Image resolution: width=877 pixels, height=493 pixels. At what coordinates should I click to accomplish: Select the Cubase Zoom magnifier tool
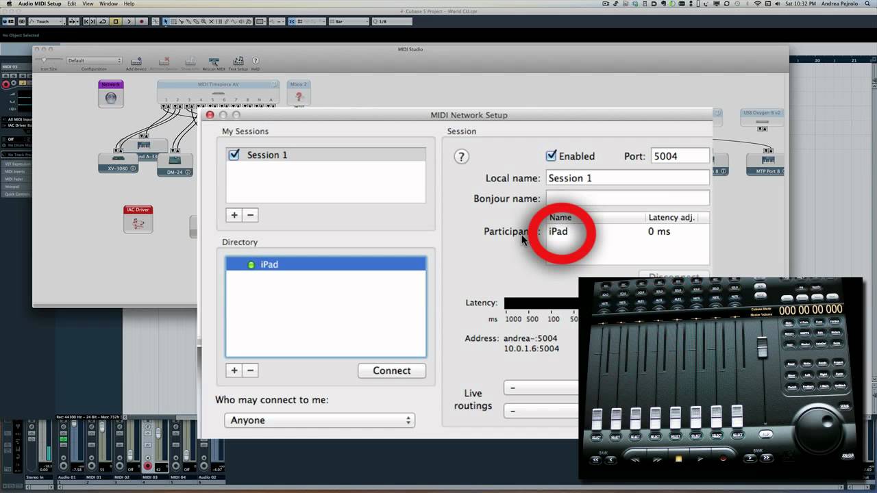coord(203,22)
